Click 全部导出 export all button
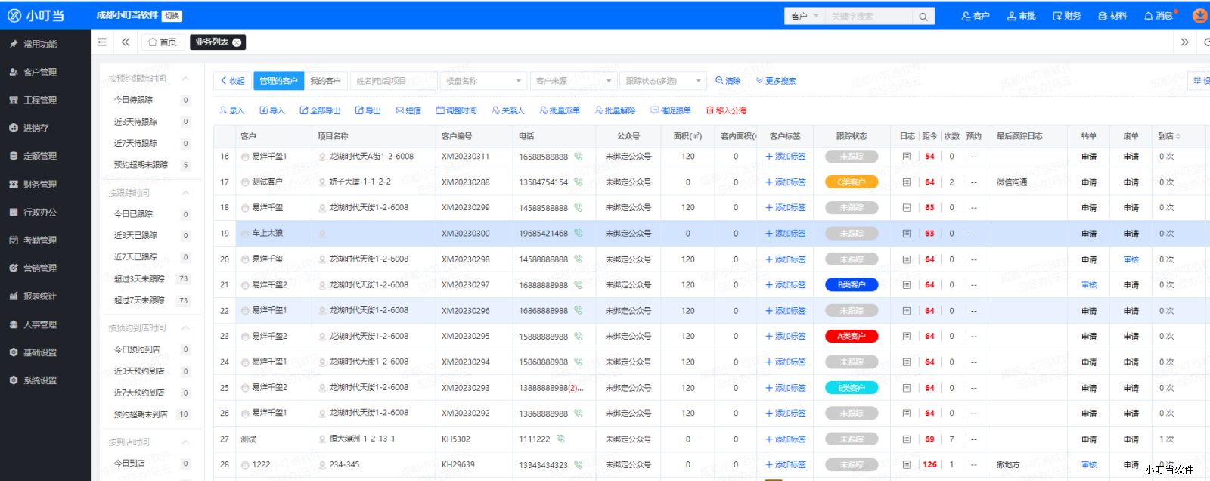 point(320,110)
